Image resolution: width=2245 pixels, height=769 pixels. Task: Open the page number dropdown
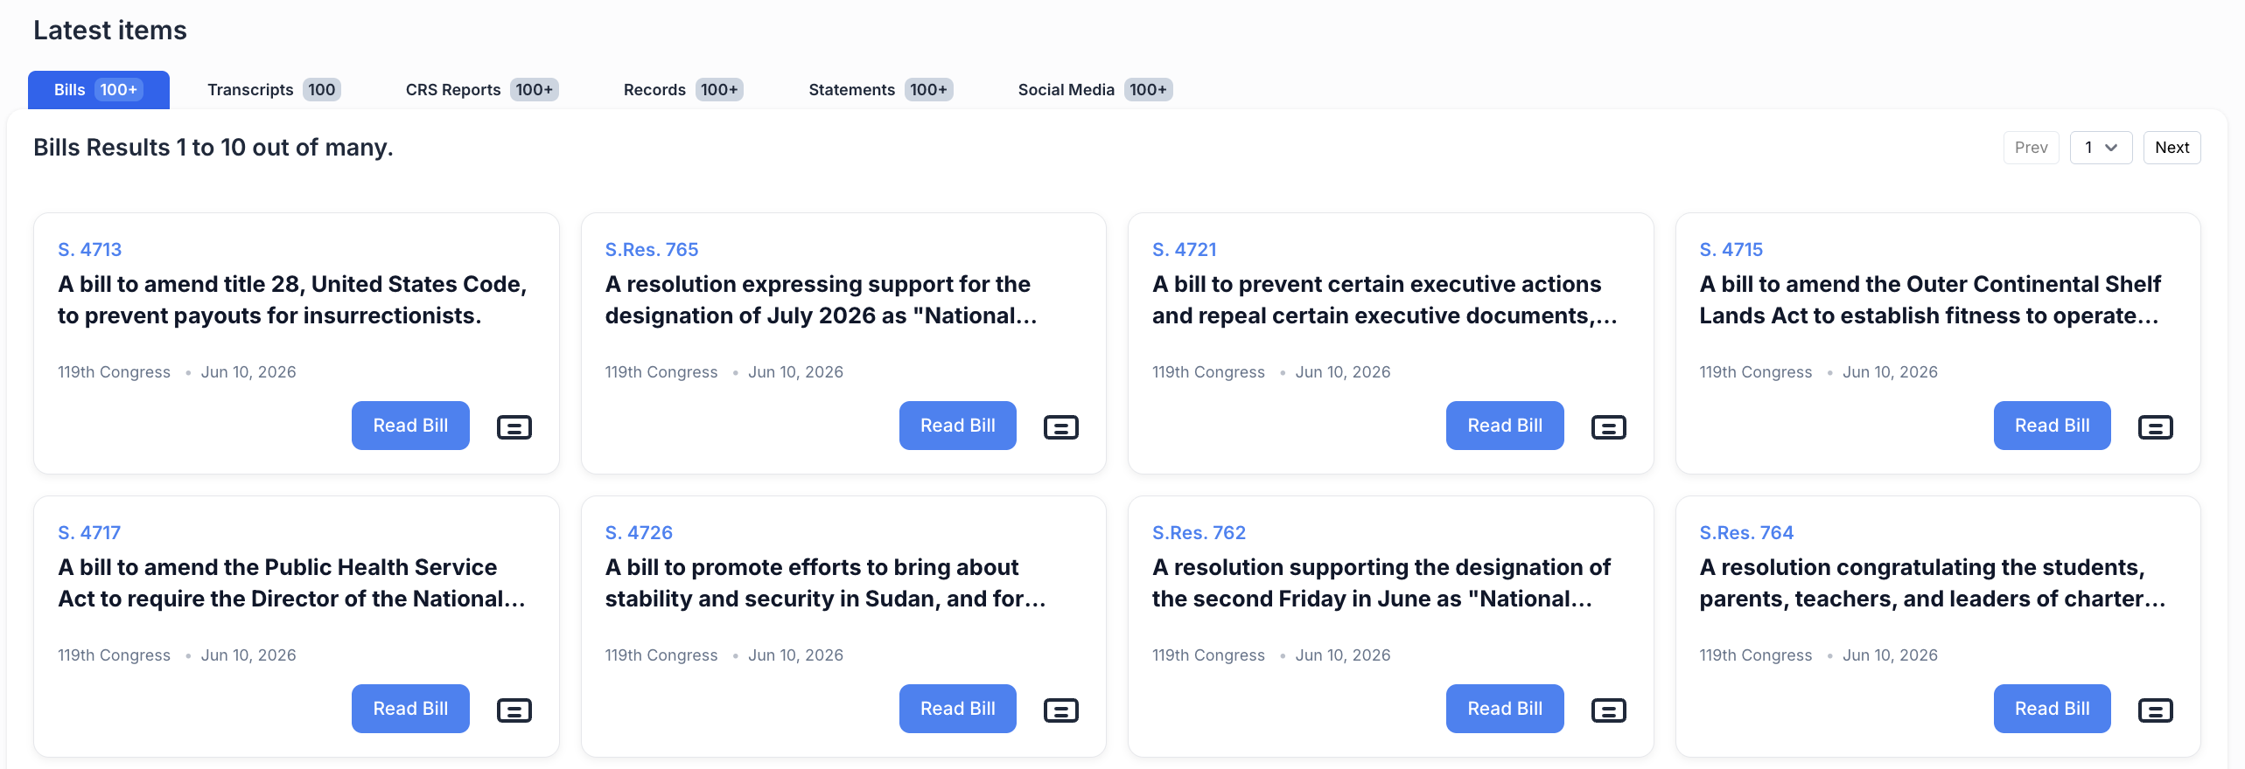[2101, 148]
